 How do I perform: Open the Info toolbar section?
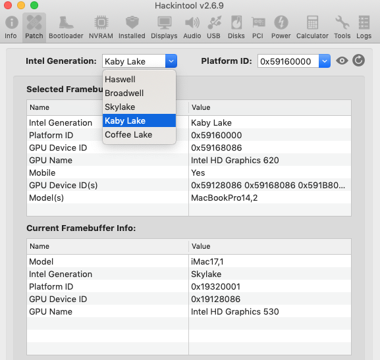tap(11, 28)
